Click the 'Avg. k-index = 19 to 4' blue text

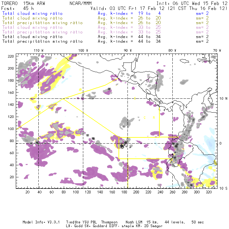point(129,14)
